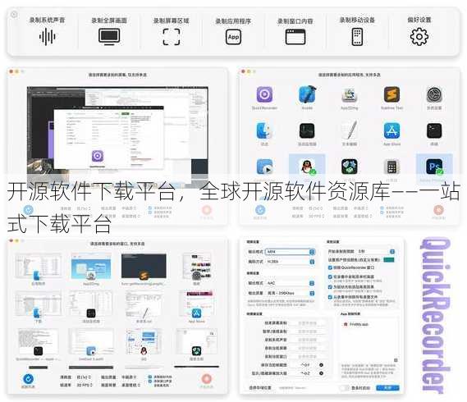Click the pause/resume recording hotkey field

[x=307, y=331]
